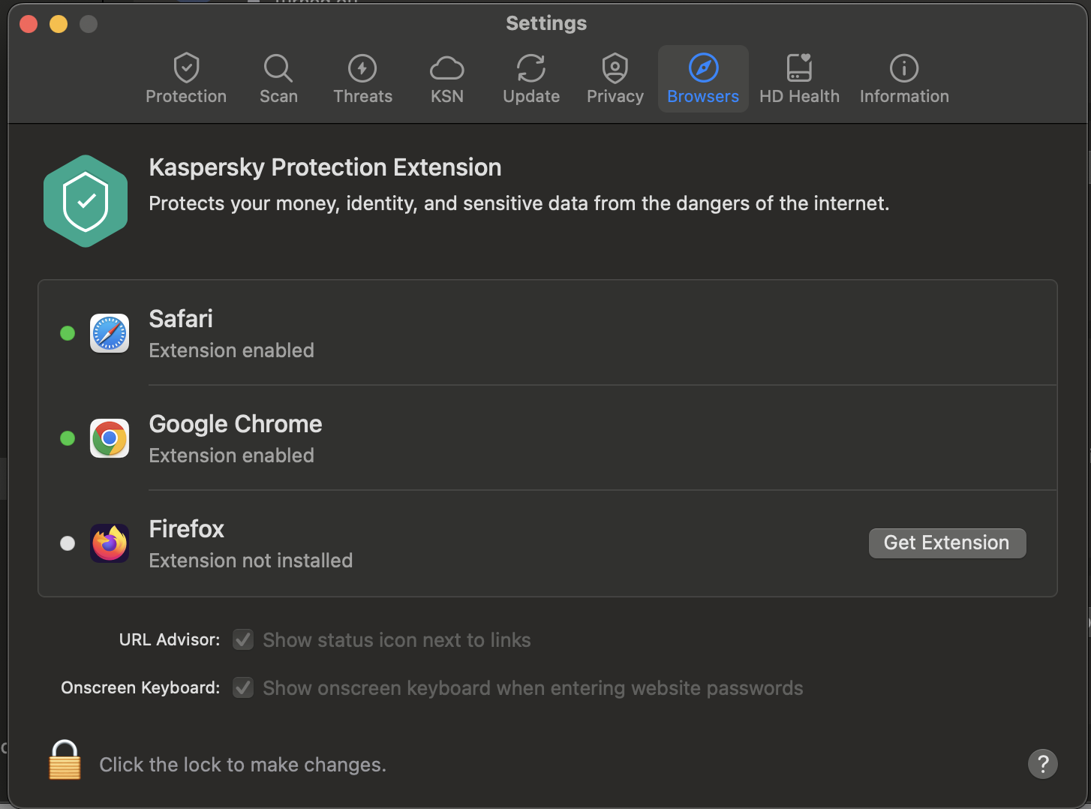Click the Kaspersky green shield logo

pos(86,201)
